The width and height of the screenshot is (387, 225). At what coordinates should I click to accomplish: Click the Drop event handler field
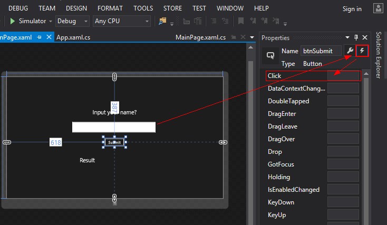point(343,151)
